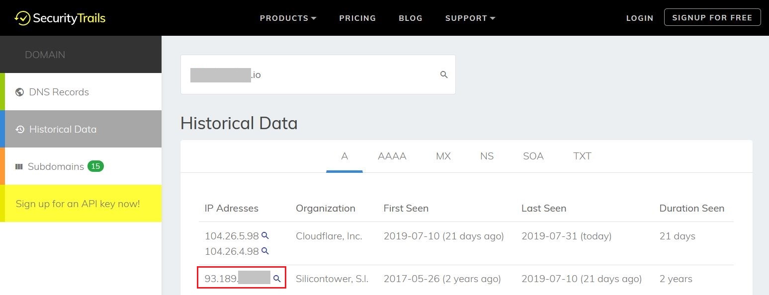This screenshot has width=769, height=295.
Task: Expand the Support dropdown menu
Action: pos(470,18)
